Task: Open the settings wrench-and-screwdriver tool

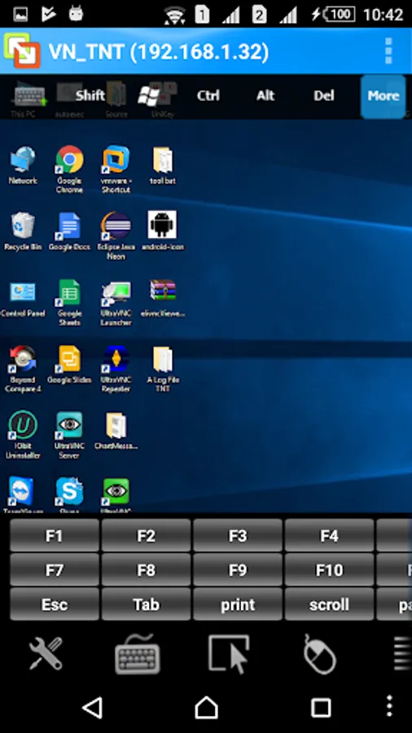Action: (46, 653)
